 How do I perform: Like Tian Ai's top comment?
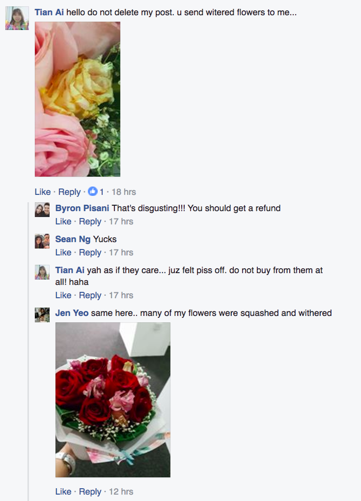[43, 192]
